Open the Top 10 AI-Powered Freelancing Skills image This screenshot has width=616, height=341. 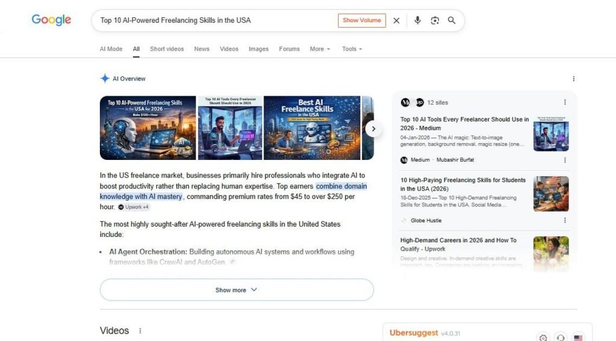point(148,128)
